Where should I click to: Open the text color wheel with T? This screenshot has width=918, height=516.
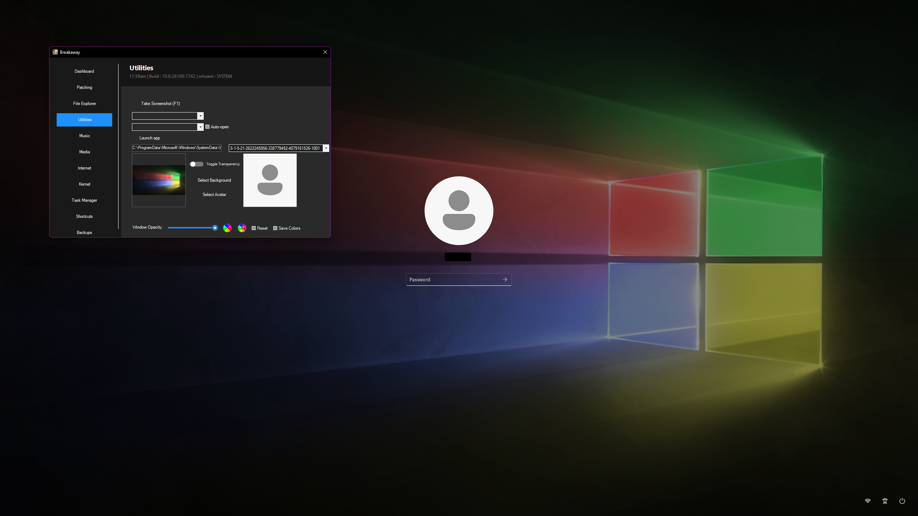(x=242, y=228)
